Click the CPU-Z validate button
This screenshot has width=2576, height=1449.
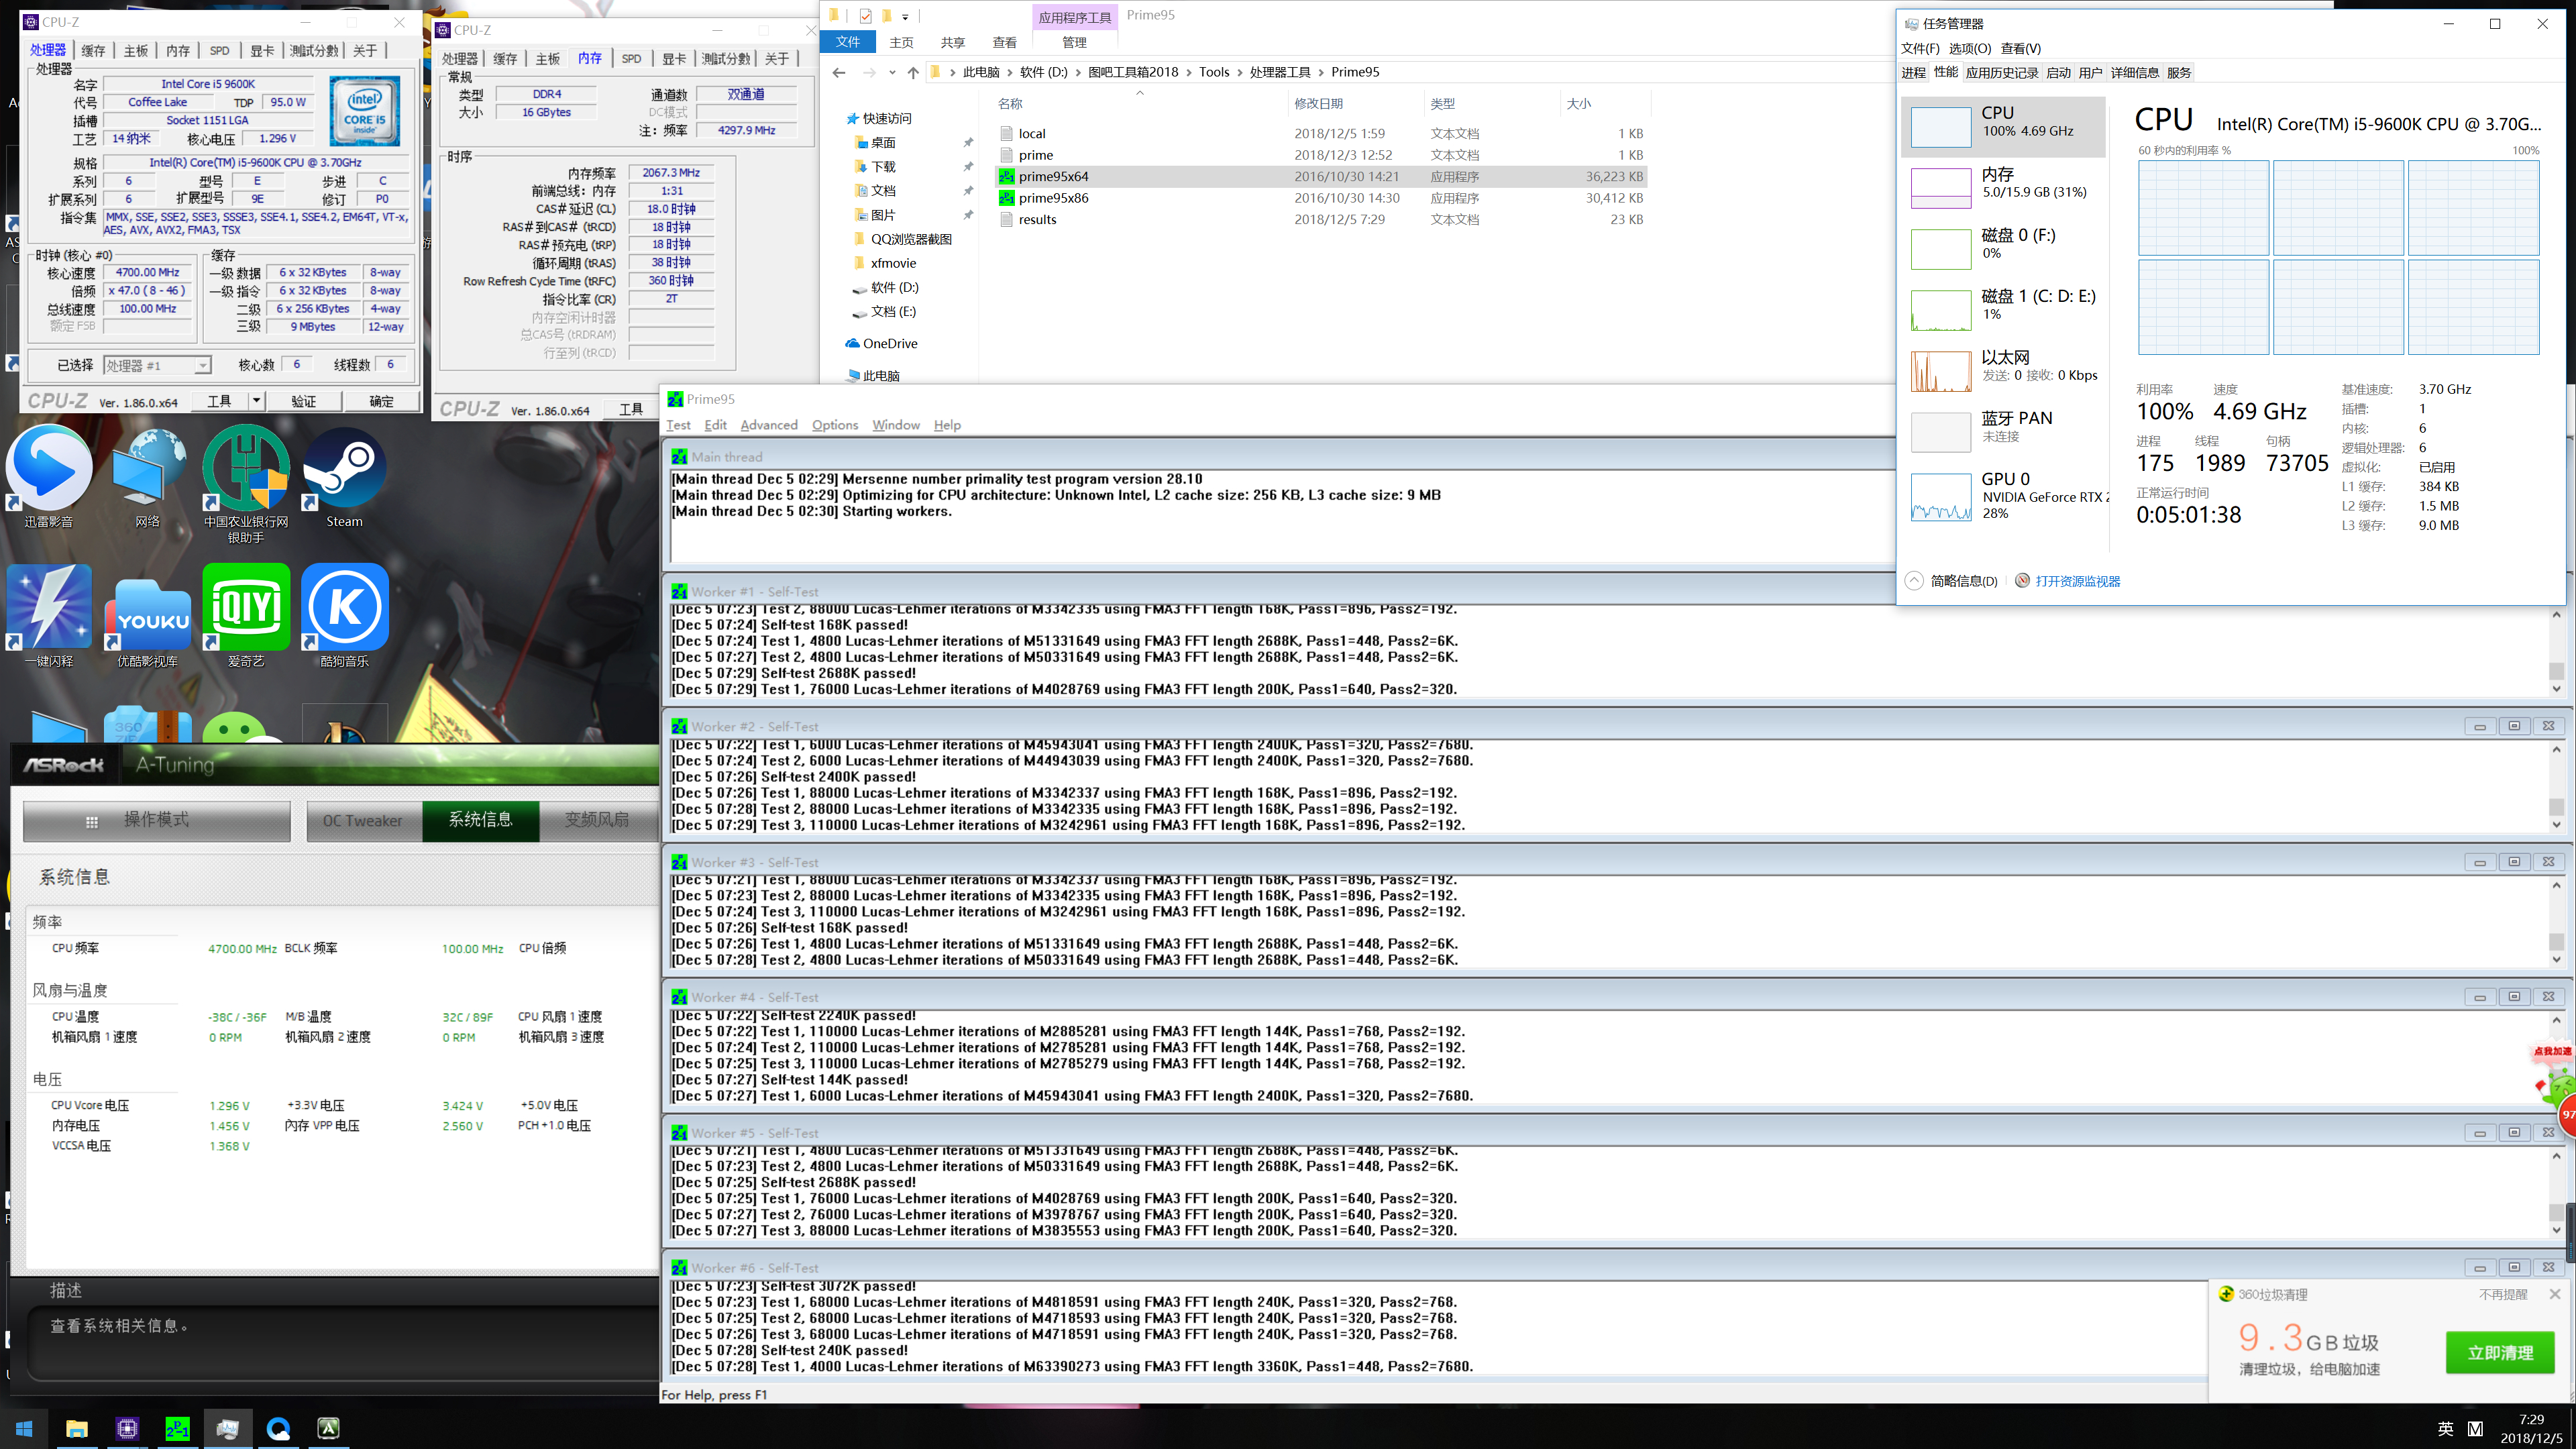[303, 401]
